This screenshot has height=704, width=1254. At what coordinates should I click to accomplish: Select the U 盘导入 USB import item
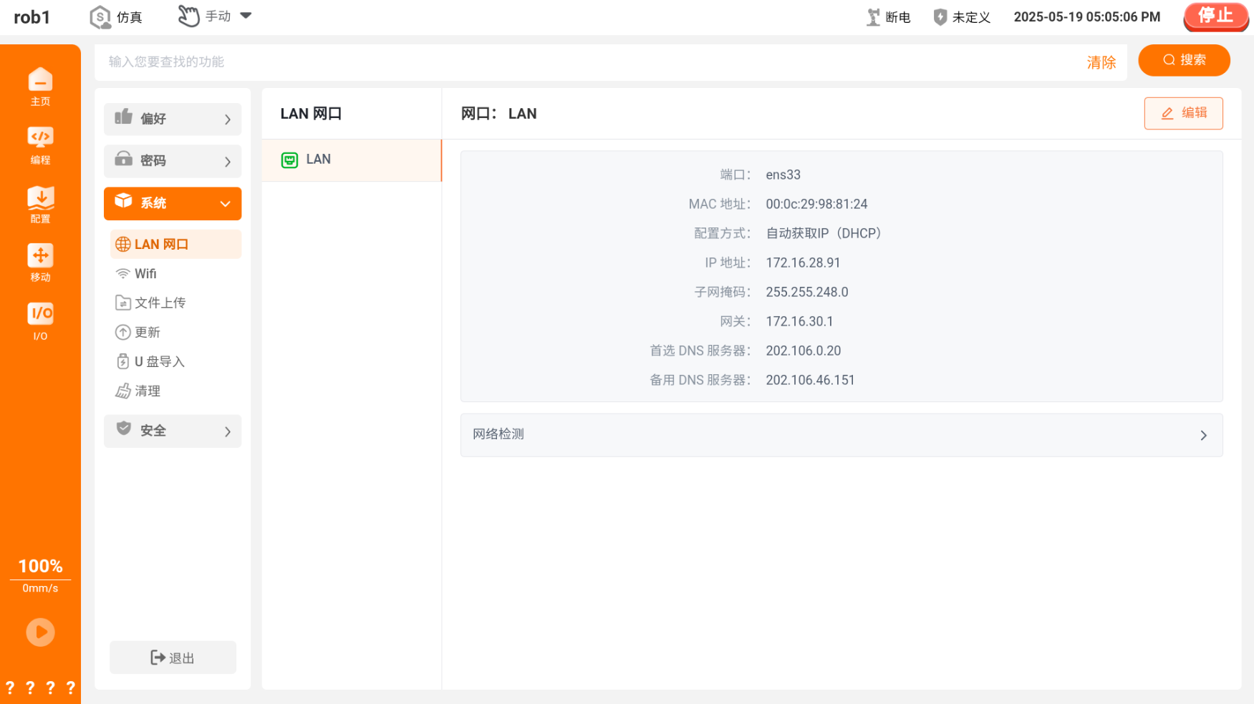point(175,361)
